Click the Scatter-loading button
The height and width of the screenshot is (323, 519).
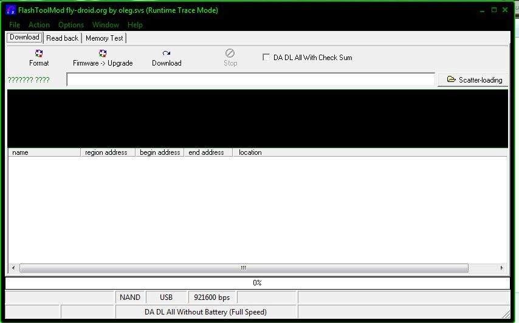click(473, 80)
